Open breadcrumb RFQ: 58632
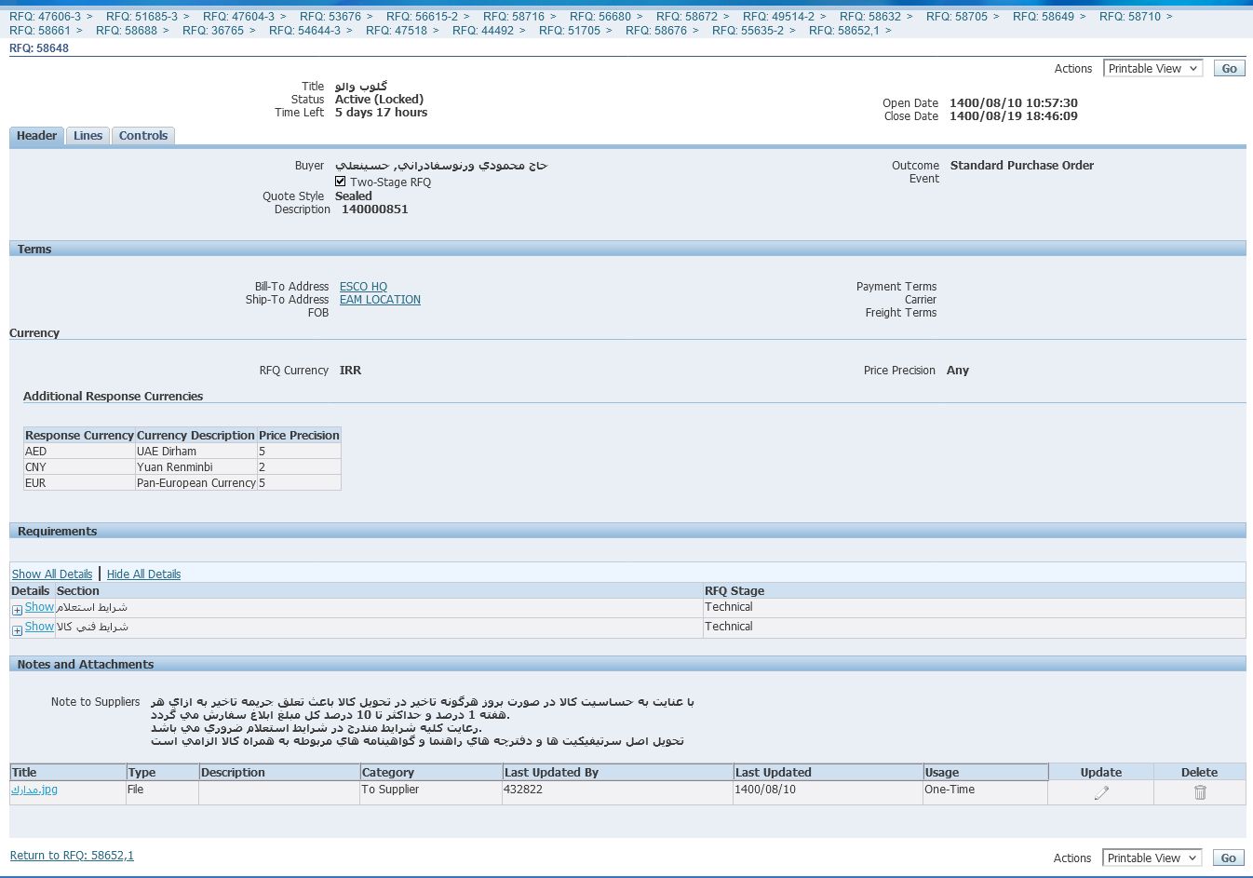The height and width of the screenshot is (878, 1253). (x=870, y=17)
